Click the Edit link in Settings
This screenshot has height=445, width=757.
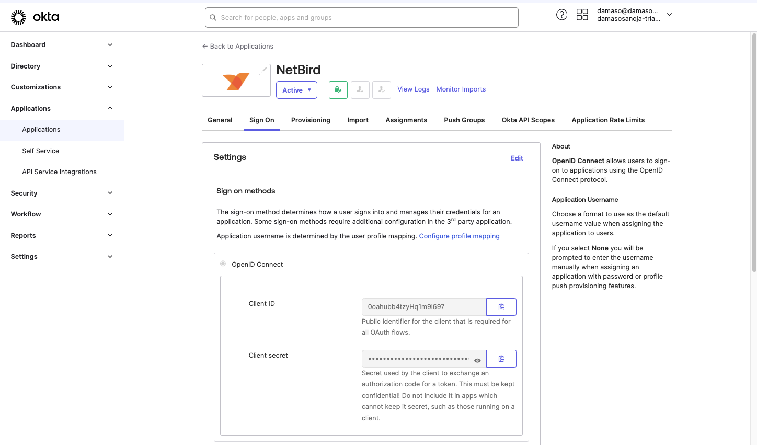coord(517,158)
